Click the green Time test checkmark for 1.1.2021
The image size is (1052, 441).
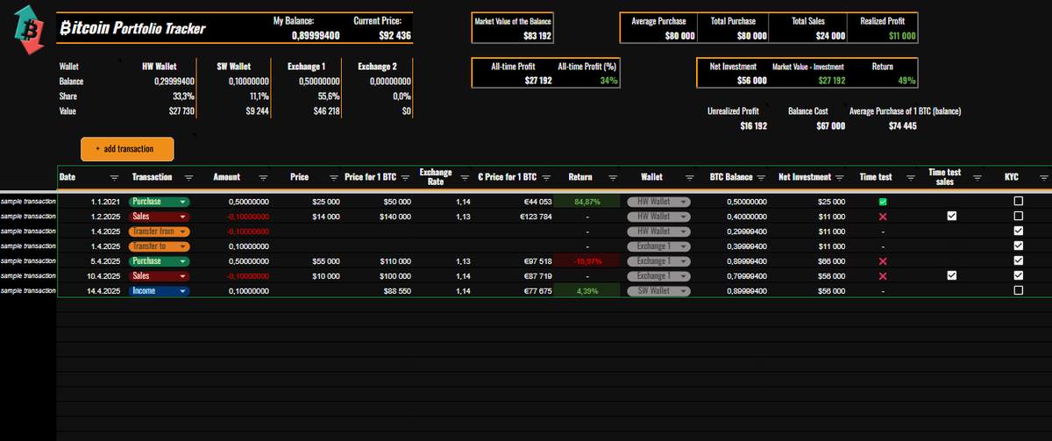click(883, 202)
